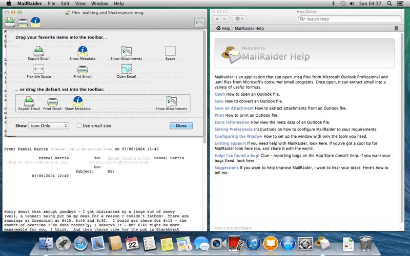Open App Store from the Dock

pos(288,243)
